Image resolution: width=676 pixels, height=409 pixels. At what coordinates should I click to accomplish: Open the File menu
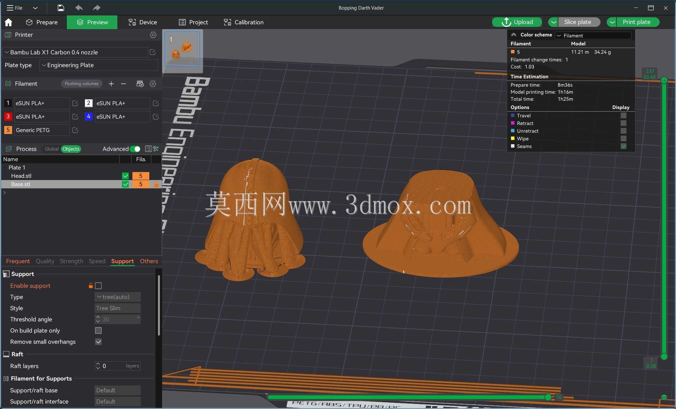pos(15,8)
